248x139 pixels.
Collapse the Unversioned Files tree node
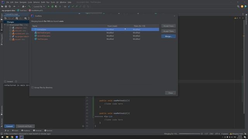click(x=5, y=25)
